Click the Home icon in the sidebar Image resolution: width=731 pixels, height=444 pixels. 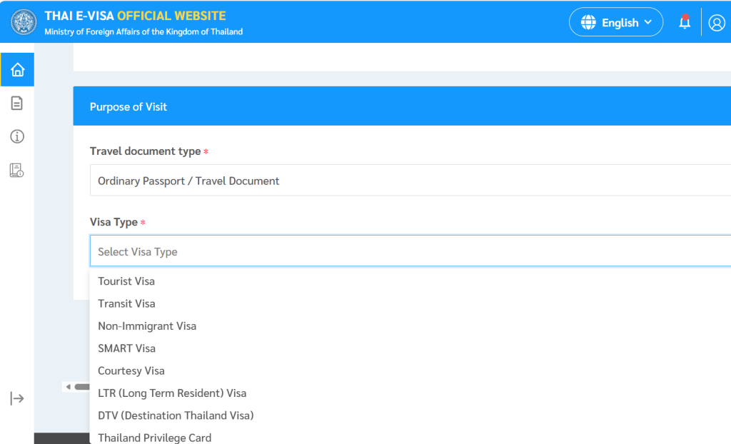17,70
